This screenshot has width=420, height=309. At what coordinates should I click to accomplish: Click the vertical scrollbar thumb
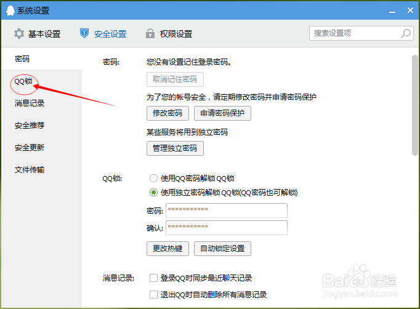click(x=414, y=105)
